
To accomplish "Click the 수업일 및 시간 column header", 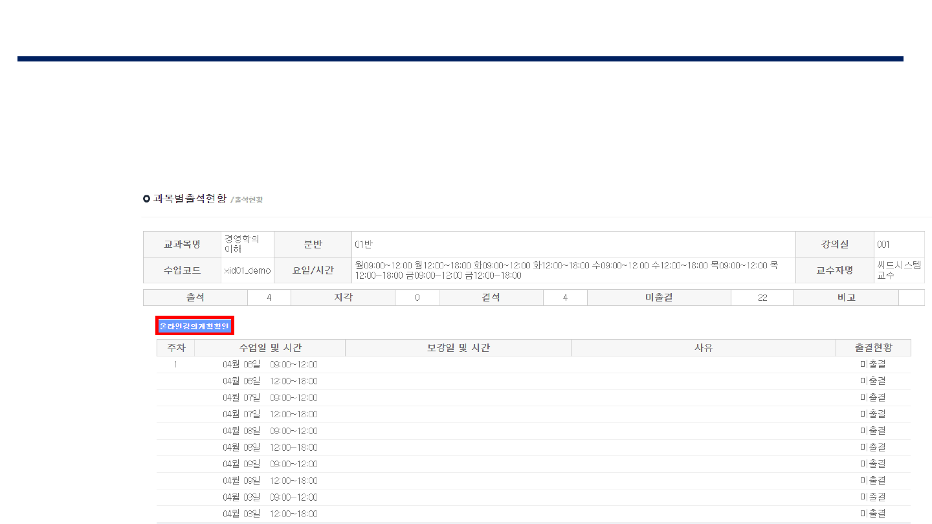I will point(270,348).
